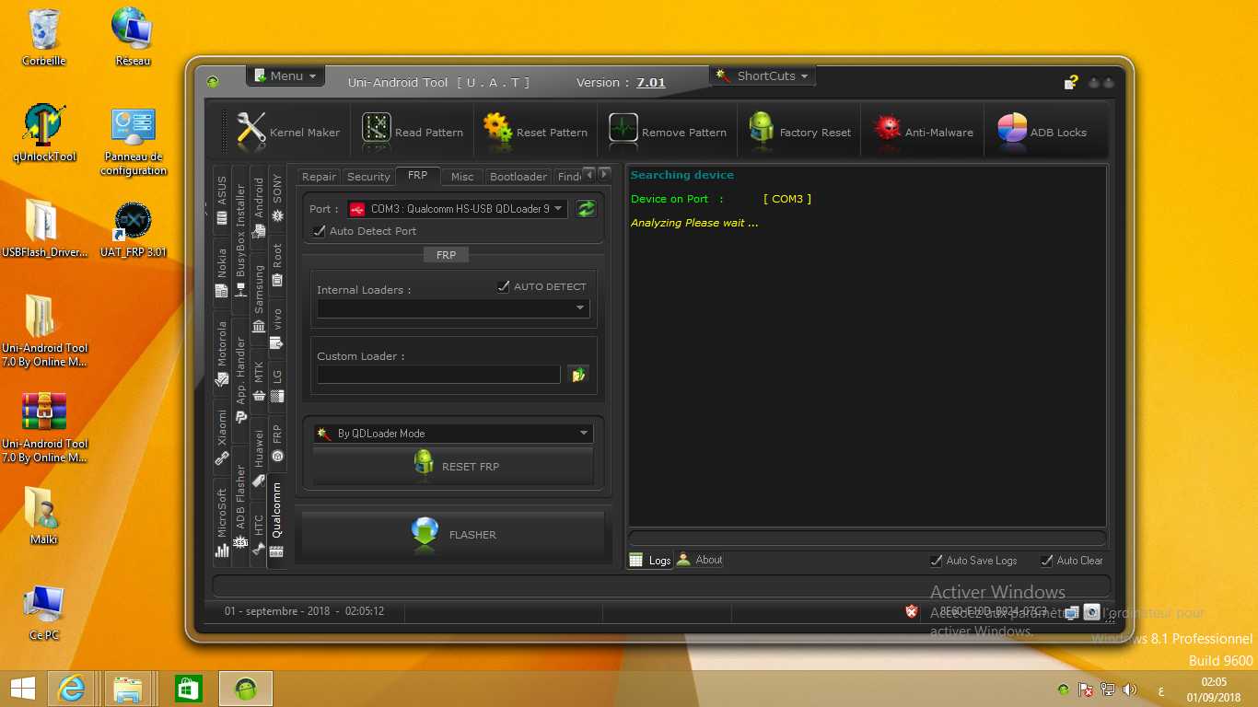
Task: Open the Réseau desktop icon
Action: point(133,38)
